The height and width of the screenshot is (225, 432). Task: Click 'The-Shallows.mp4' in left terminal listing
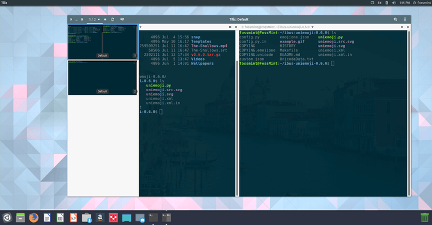(209, 46)
